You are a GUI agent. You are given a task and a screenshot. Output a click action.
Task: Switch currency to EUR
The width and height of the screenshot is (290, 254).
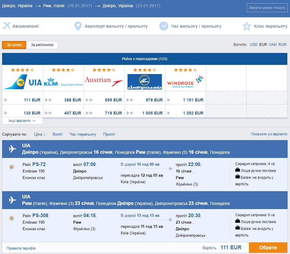pos(263,45)
